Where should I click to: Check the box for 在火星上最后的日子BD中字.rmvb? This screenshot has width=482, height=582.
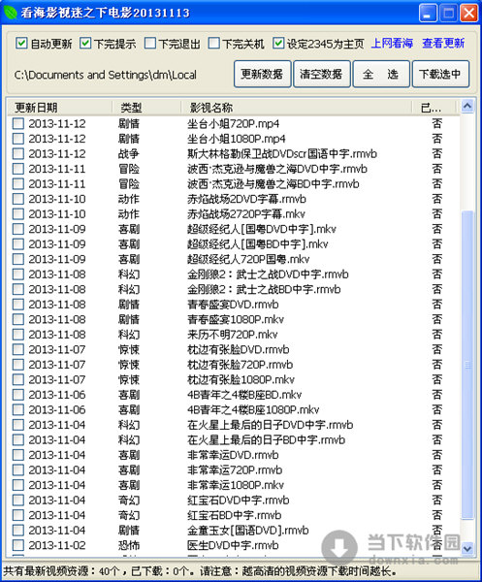point(18,439)
